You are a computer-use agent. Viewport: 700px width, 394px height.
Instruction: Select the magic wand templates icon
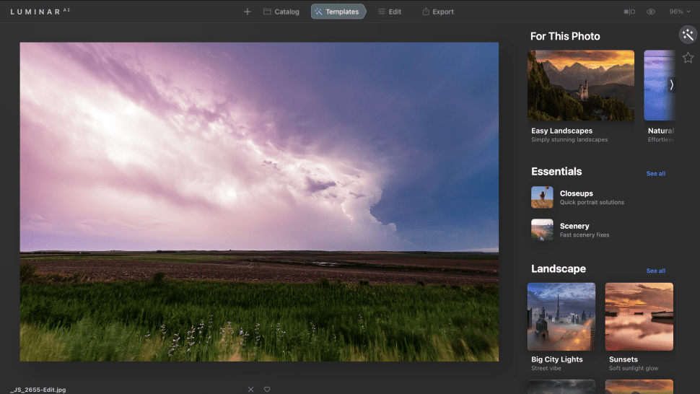(687, 35)
